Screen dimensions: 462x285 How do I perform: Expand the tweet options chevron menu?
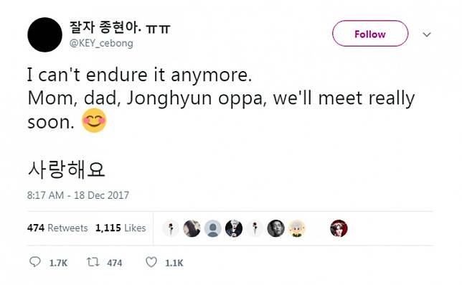click(427, 34)
